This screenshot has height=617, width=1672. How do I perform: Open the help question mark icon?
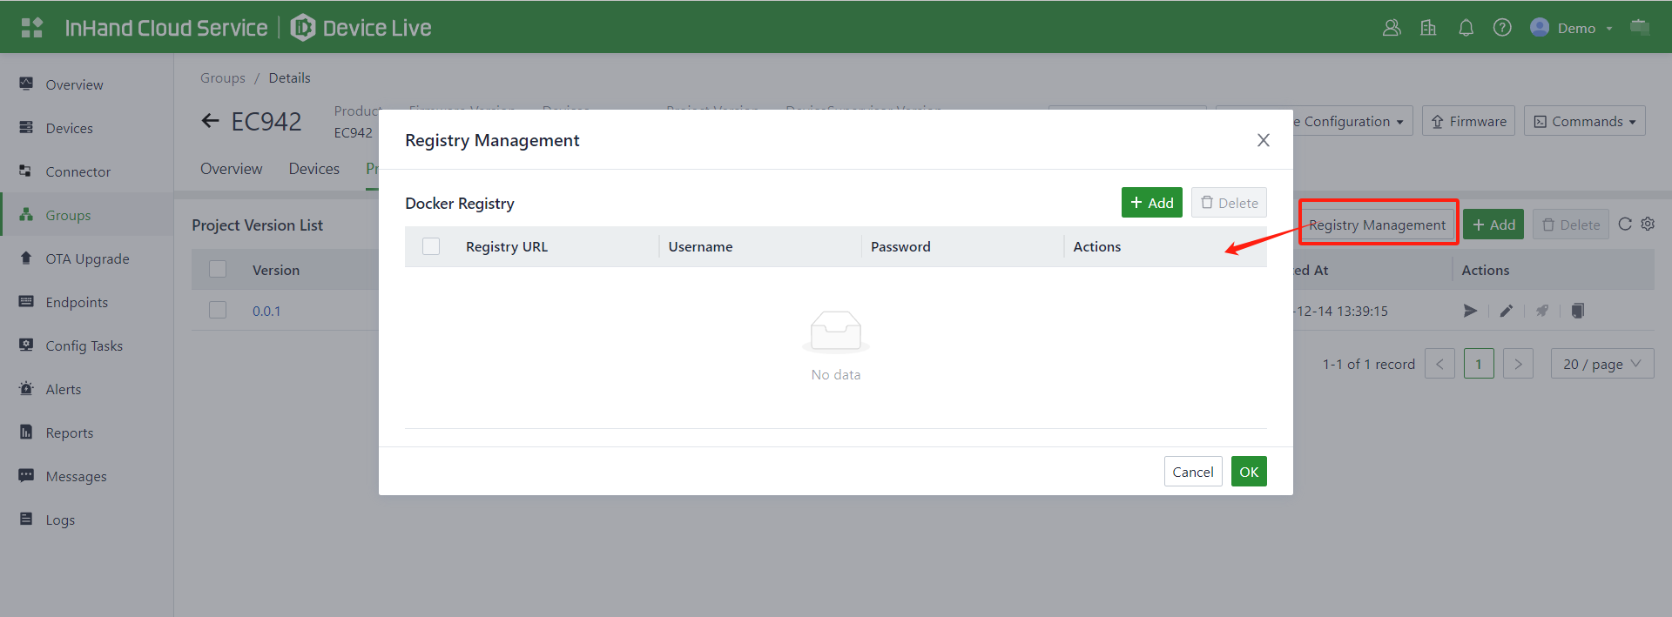pyautogui.click(x=1502, y=28)
